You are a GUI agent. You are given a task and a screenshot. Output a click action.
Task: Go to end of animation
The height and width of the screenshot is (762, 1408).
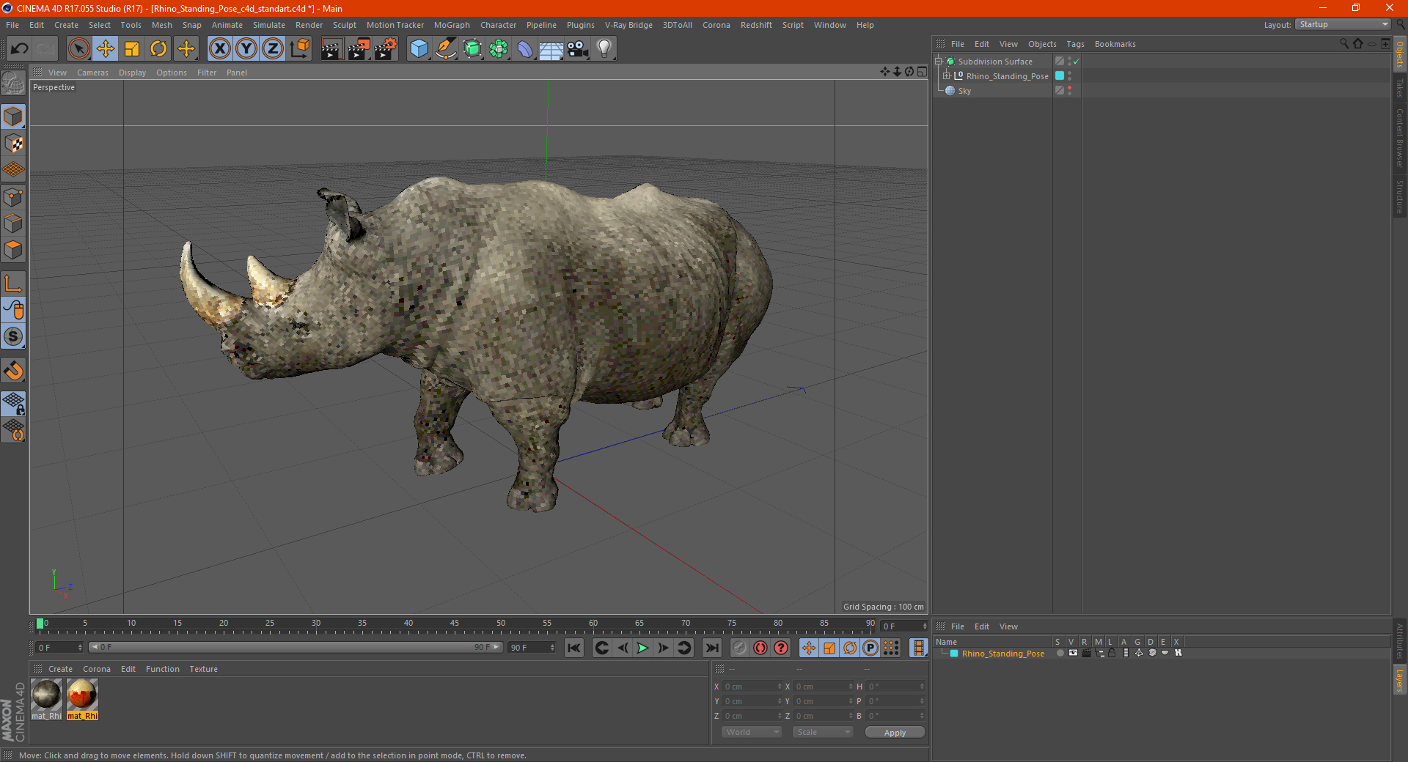coord(711,648)
